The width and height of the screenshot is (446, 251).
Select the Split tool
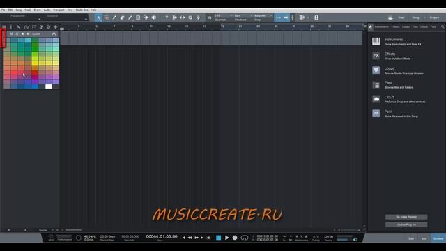[x=114, y=17]
